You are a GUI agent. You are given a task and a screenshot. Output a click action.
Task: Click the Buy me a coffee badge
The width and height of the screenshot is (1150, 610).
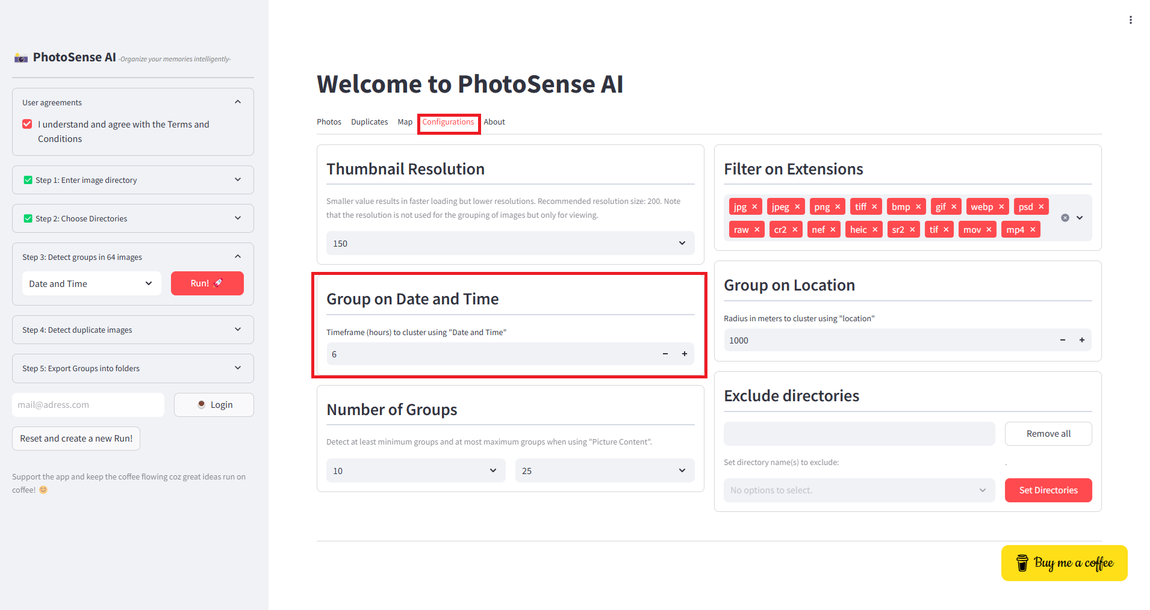tap(1065, 563)
